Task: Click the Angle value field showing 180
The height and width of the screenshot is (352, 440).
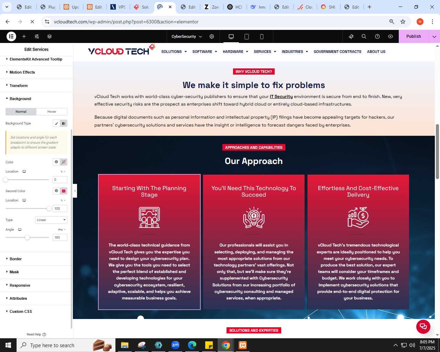Action: pos(60,237)
